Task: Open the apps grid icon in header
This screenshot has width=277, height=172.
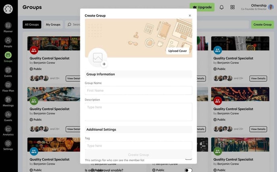Action: pos(232,7)
